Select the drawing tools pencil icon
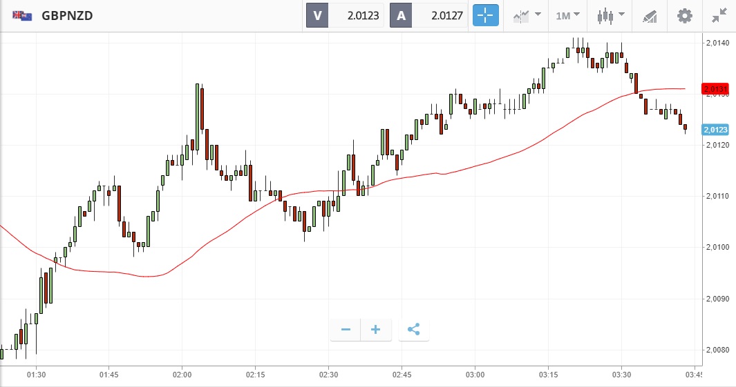Image resolution: width=736 pixels, height=387 pixels. [x=650, y=15]
